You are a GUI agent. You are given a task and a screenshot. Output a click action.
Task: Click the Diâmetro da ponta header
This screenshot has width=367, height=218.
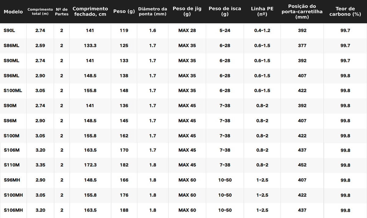coord(153,12)
